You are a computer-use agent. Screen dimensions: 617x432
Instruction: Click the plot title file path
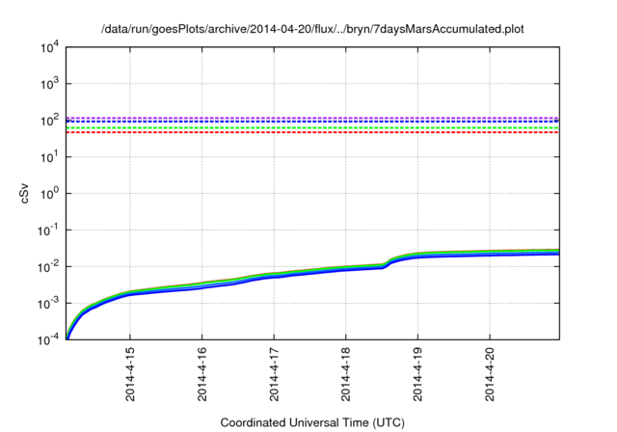click(312, 30)
